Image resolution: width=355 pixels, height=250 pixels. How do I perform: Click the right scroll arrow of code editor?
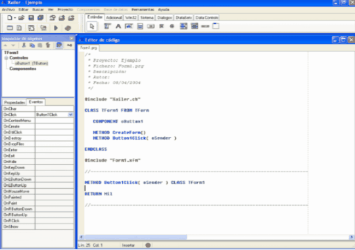(x=351, y=237)
